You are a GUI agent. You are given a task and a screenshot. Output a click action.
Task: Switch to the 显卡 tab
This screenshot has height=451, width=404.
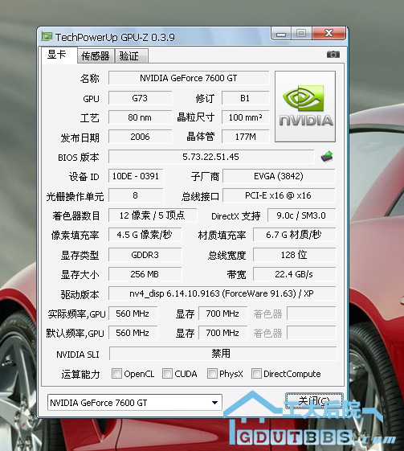point(59,55)
